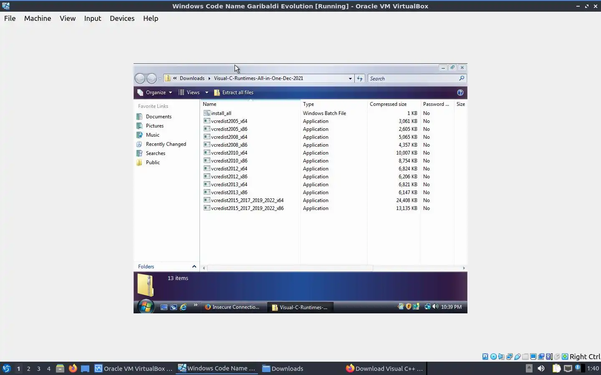Open the Views dropdown arrow

[207, 92]
